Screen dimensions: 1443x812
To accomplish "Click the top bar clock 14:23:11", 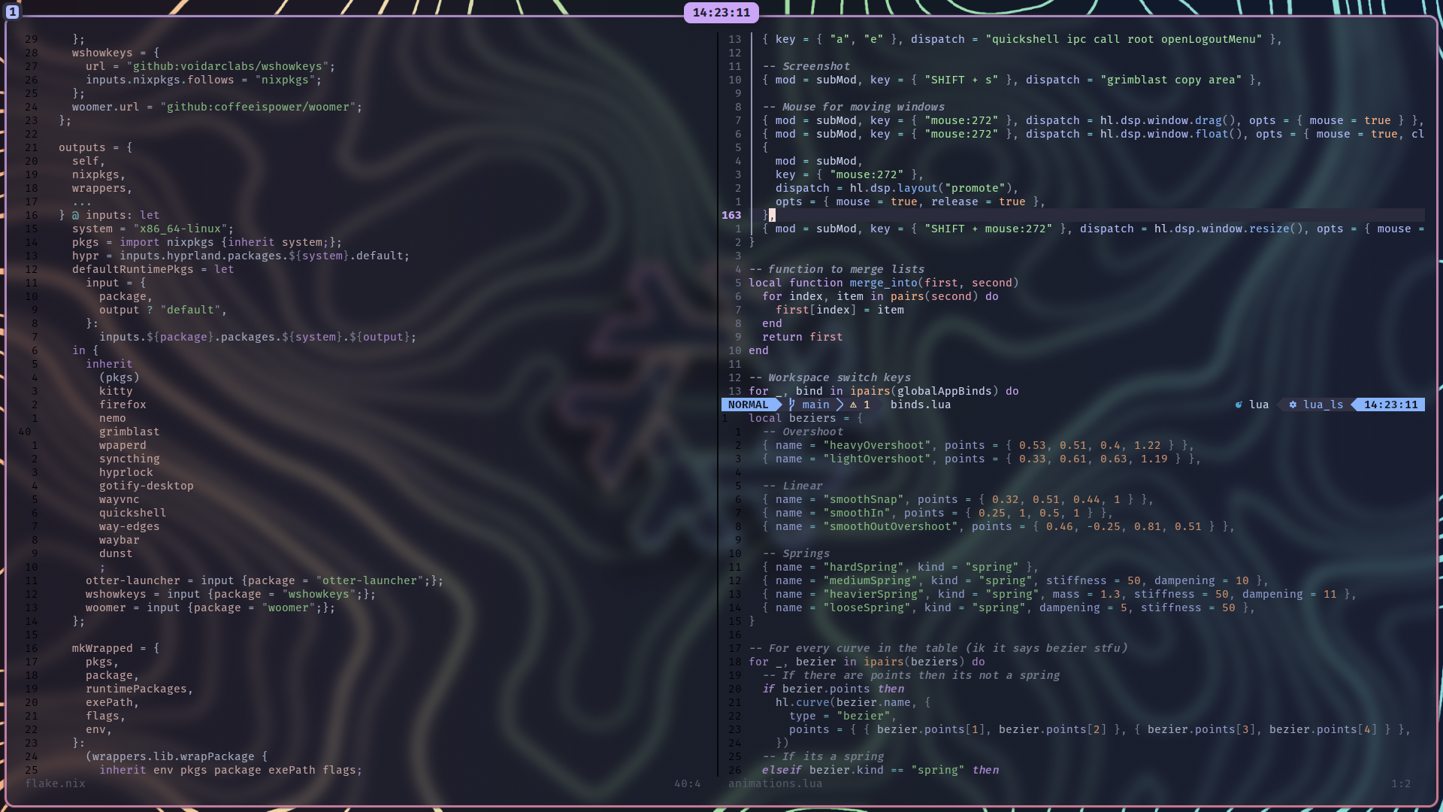I will click(x=721, y=13).
